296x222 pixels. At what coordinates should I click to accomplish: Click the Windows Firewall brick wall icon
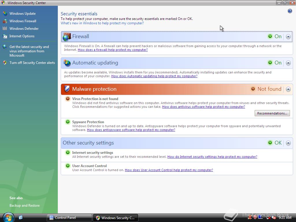[x=5, y=21]
